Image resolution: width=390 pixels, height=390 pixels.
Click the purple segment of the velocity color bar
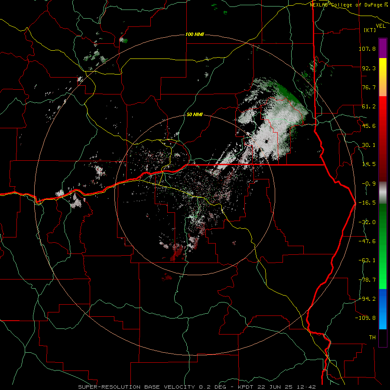click(383, 48)
